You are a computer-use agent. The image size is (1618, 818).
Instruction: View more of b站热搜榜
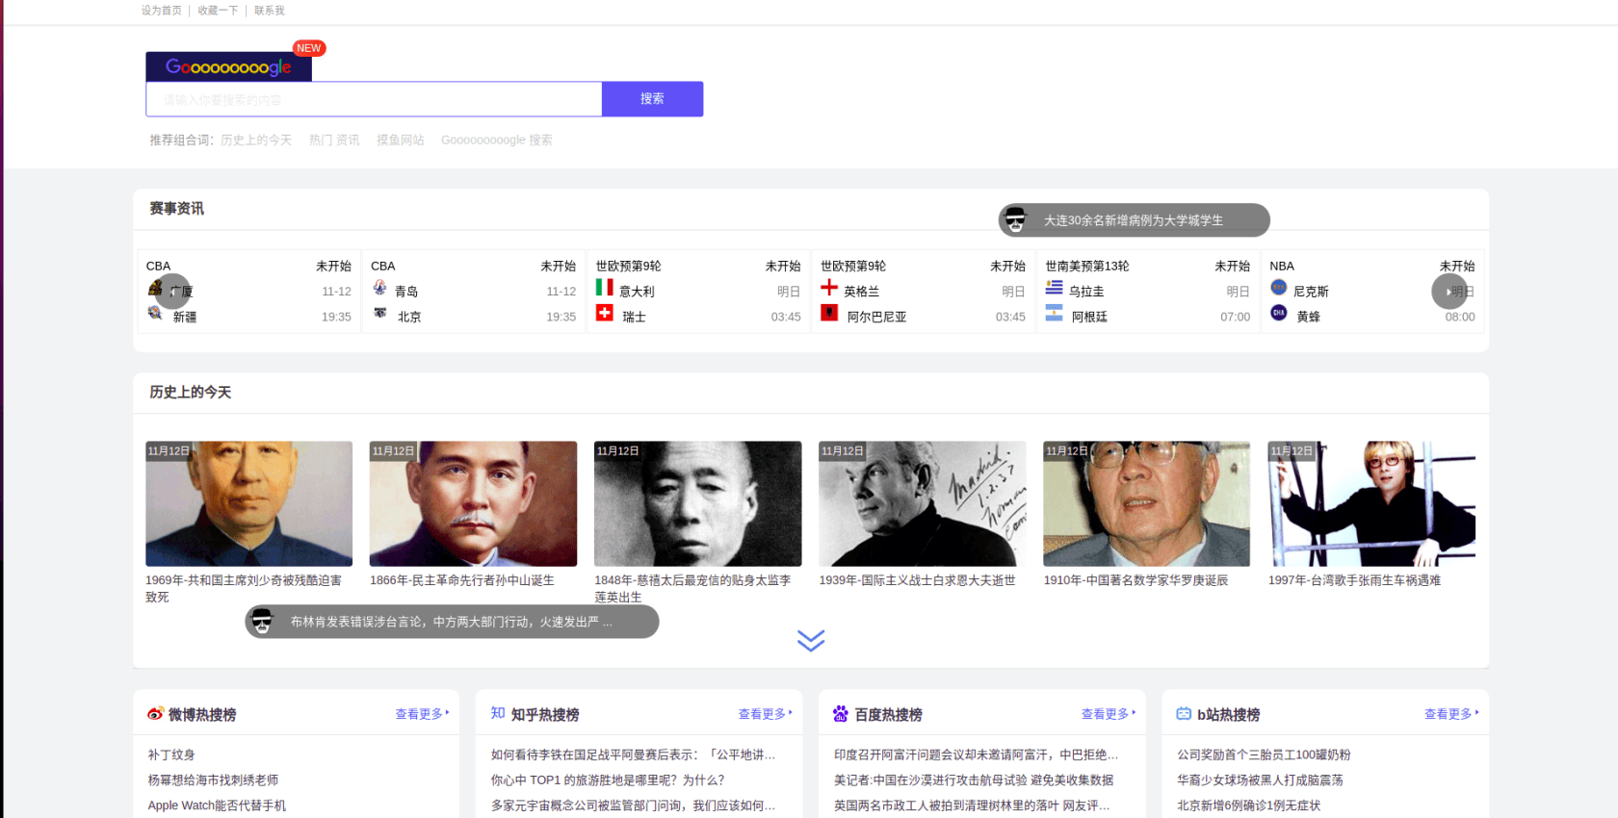[1451, 714]
